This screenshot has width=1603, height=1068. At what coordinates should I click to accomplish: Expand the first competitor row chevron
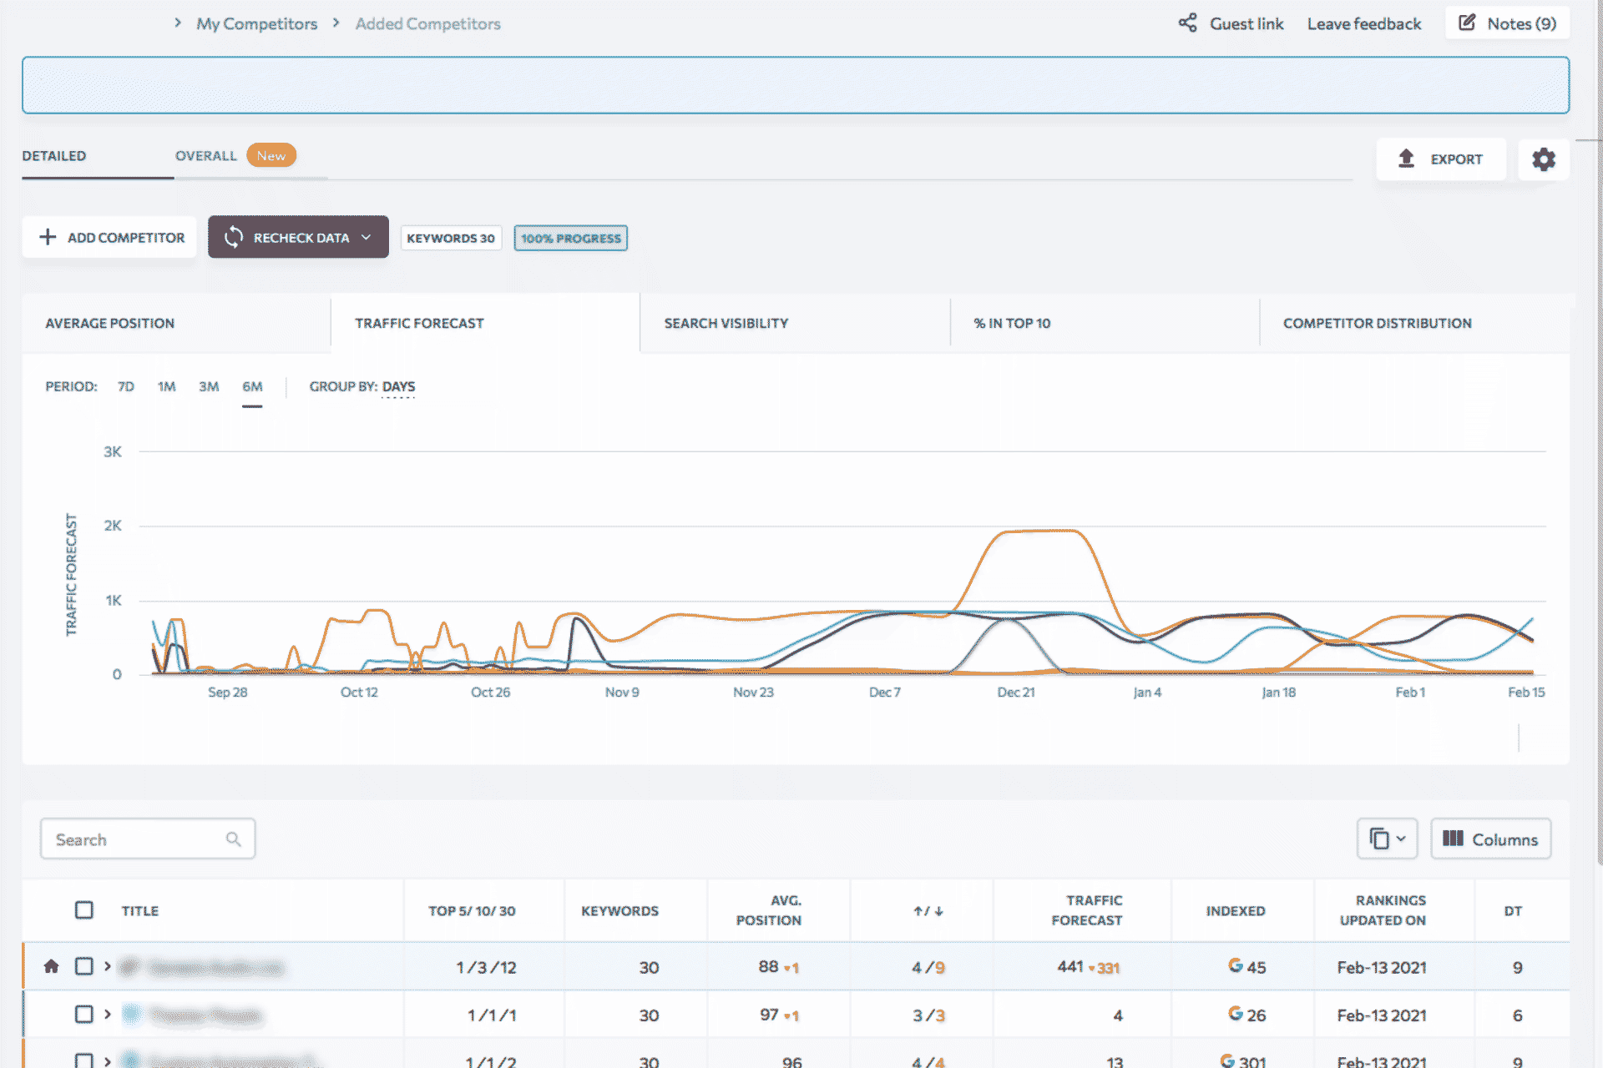pyautogui.click(x=108, y=966)
